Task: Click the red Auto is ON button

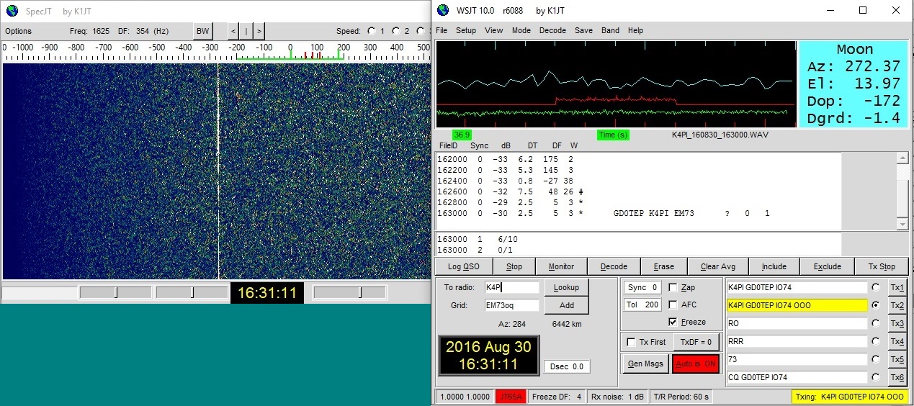Action: click(695, 364)
